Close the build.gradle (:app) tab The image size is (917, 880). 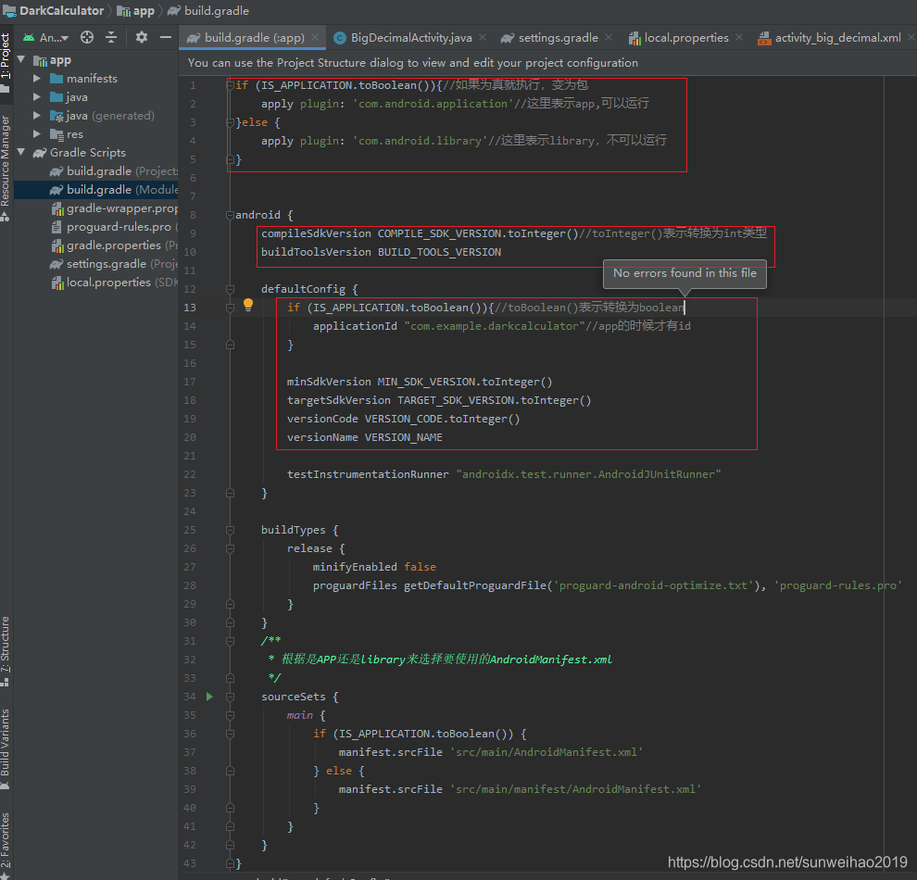click(315, 37)
